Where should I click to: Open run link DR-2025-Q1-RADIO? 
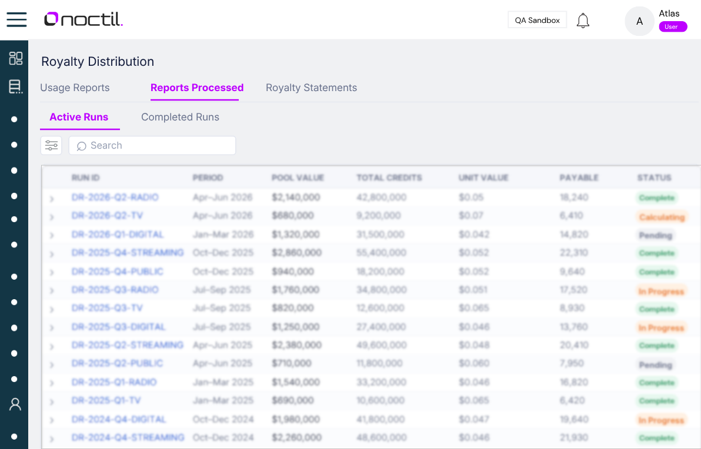coord(114,382)
